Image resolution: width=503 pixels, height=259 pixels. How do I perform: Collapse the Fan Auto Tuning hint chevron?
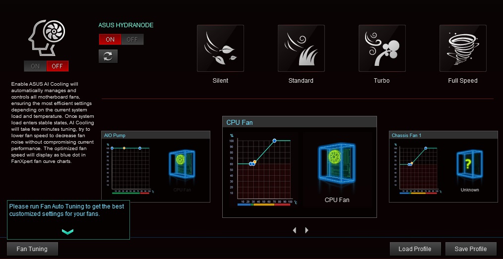(x=67, y=231)
